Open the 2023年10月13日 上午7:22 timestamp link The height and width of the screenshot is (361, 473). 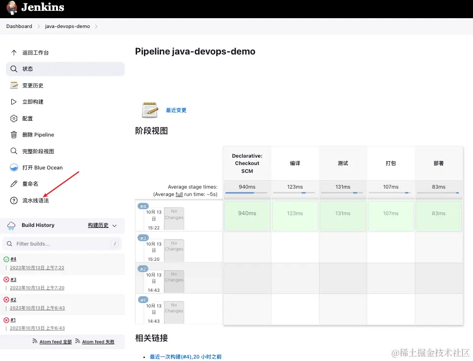(37, 268)
